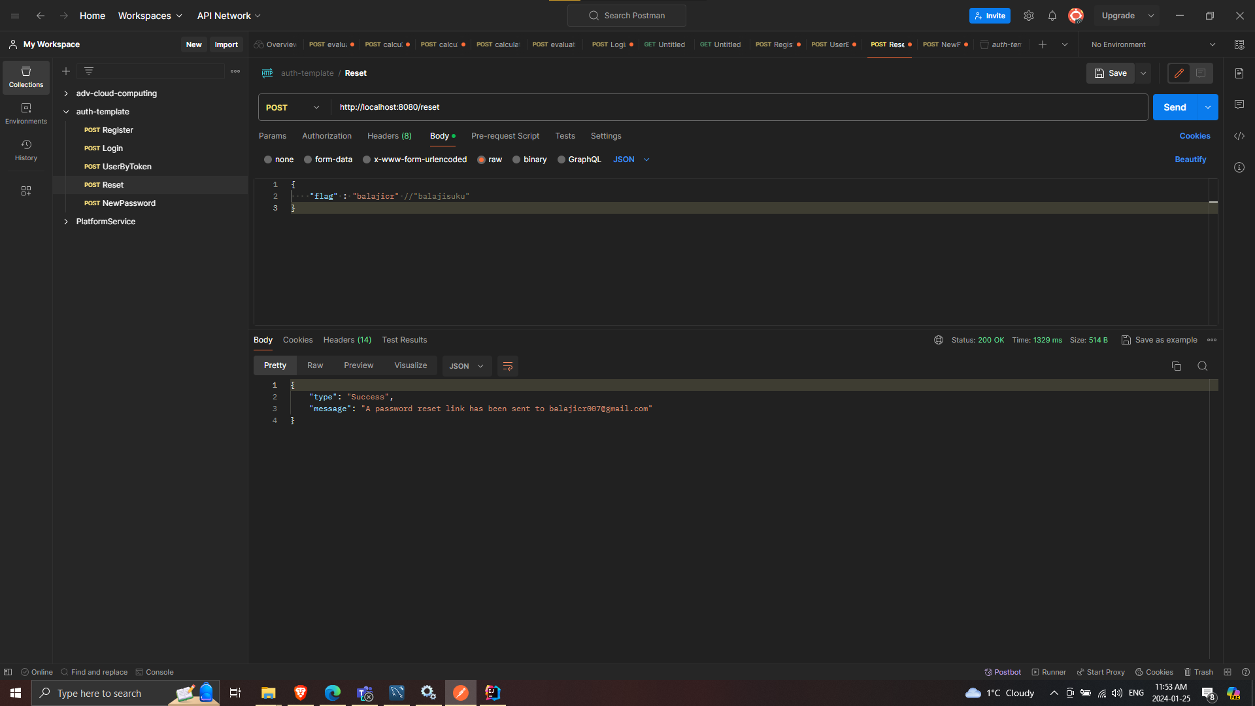Click the Cookies link near Send

click(1195, 136)
